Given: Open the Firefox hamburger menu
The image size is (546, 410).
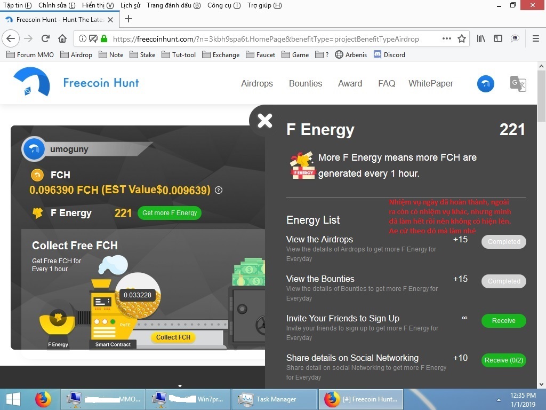Looking at the screenshot, I should pyautogui.click(x=536, y=38).
